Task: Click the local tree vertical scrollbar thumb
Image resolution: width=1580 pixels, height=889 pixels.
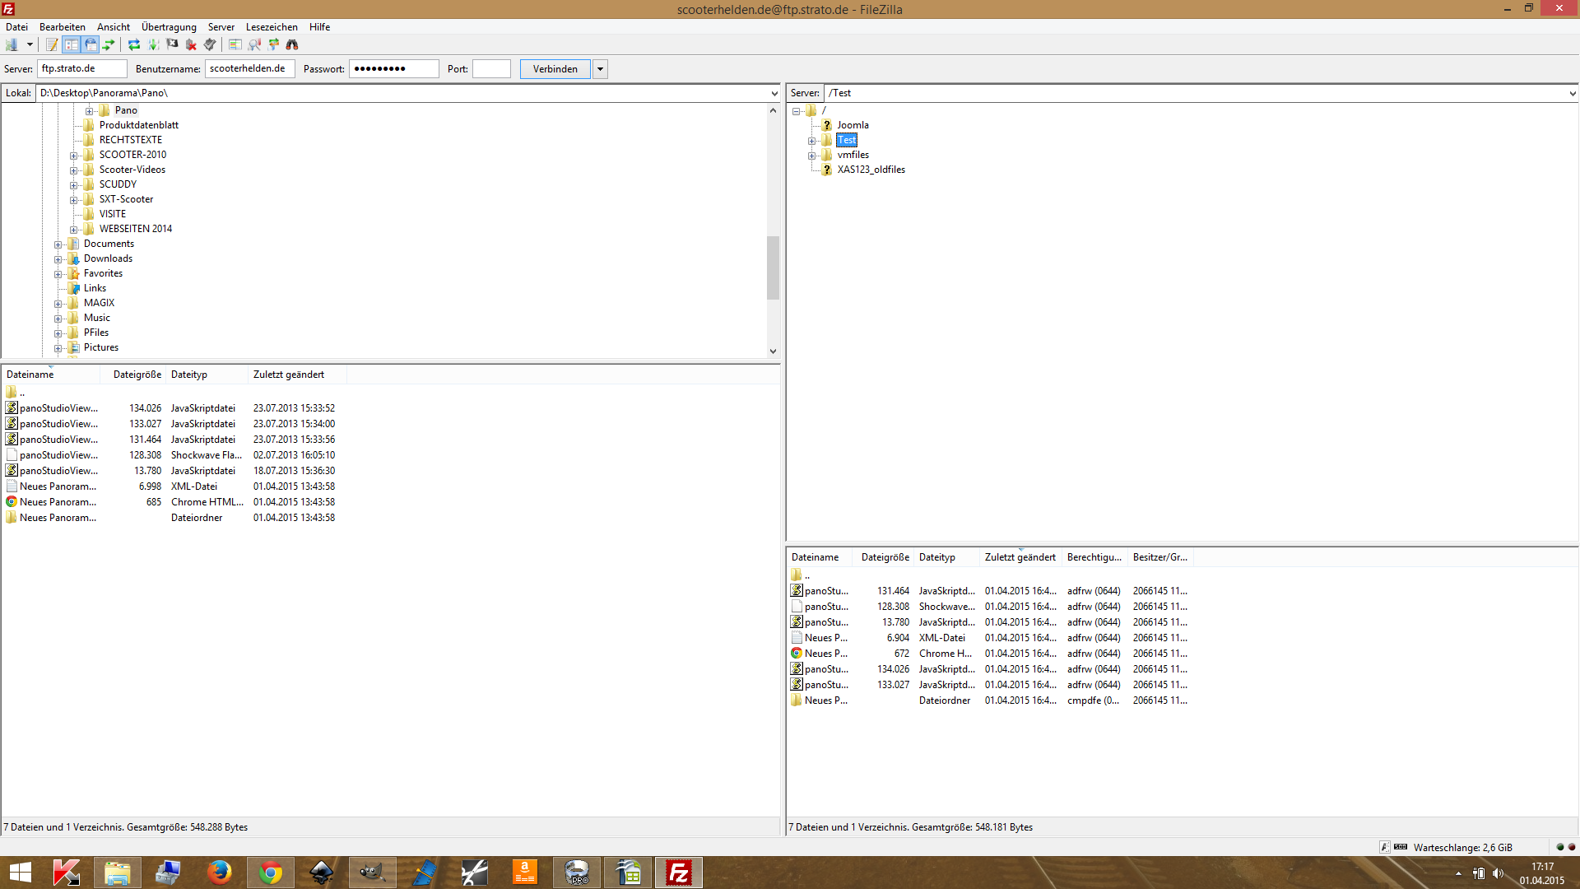Action: tap(773, 268)
